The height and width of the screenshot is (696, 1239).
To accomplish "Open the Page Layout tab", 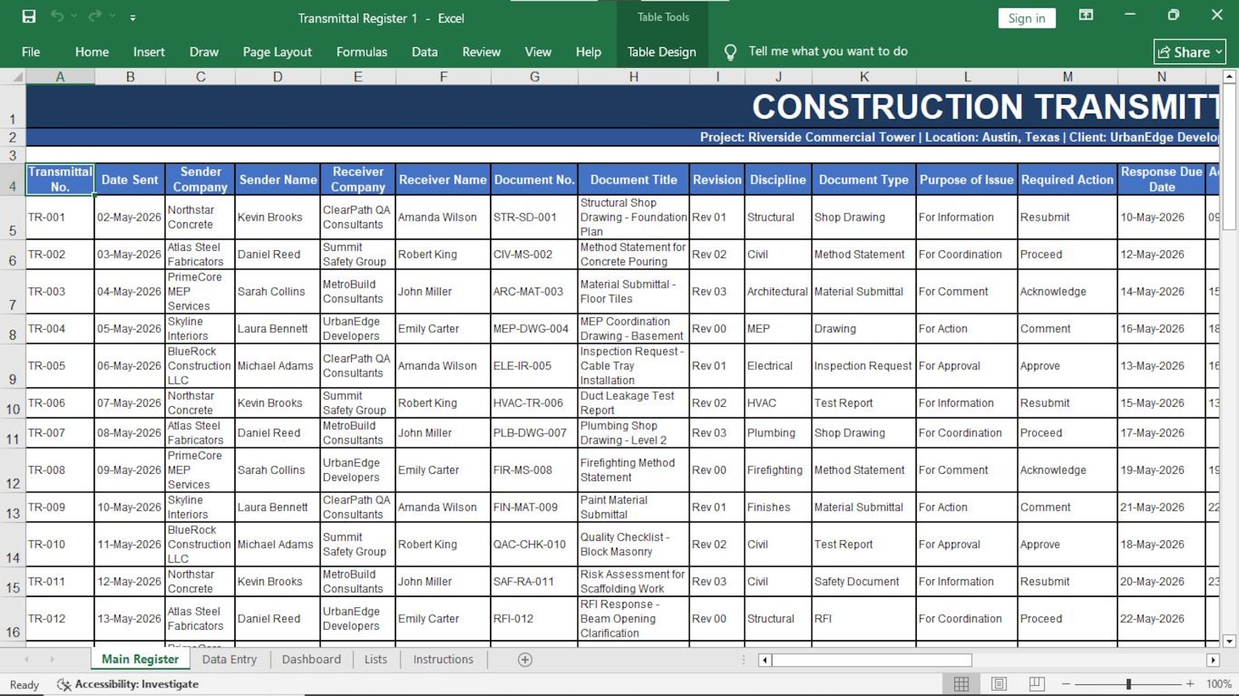I will point(277,51).
